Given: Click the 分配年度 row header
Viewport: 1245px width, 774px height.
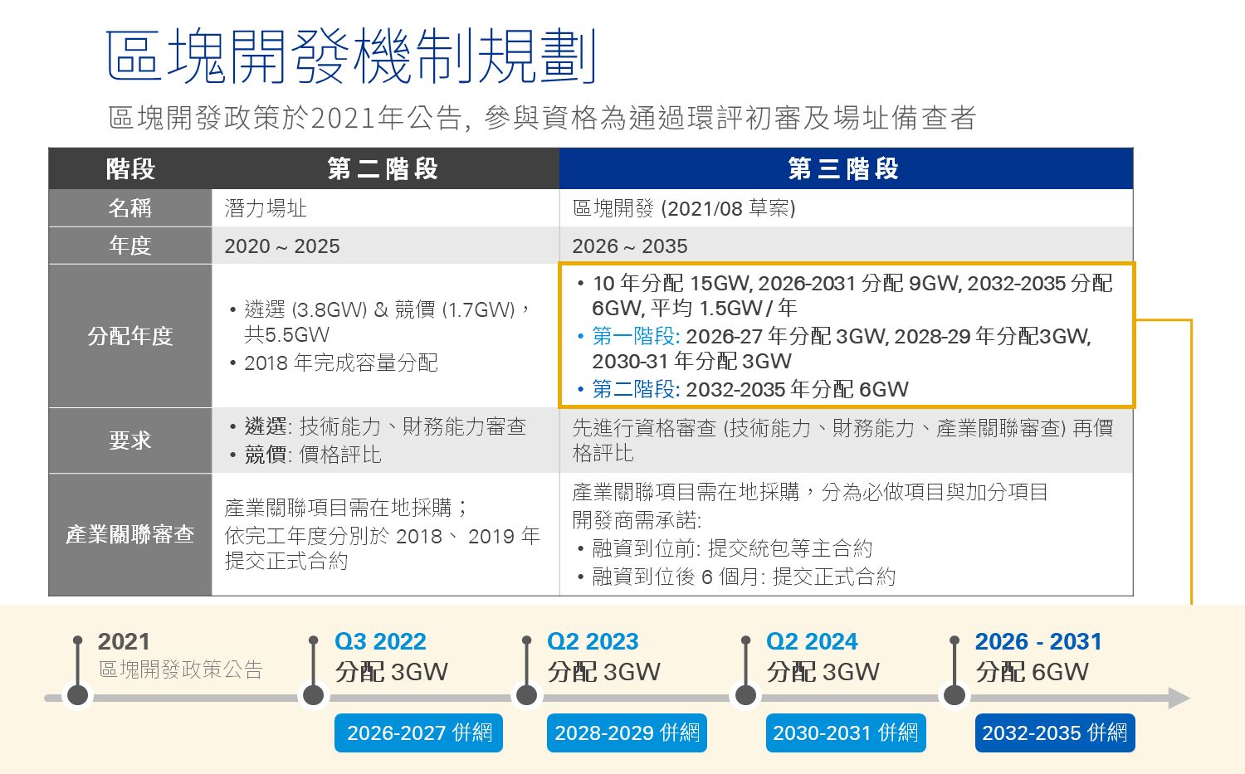Looking at the screenshot, I should pos(130,336).
